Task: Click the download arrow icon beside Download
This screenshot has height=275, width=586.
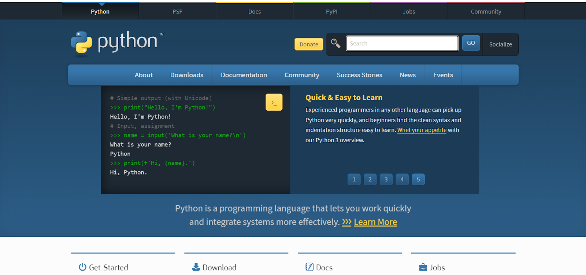Action: 196,267
